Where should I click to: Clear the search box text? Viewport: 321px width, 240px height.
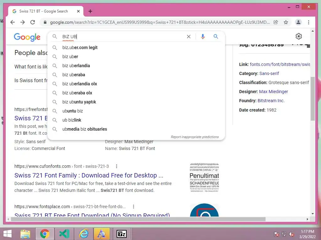point(188,37)
